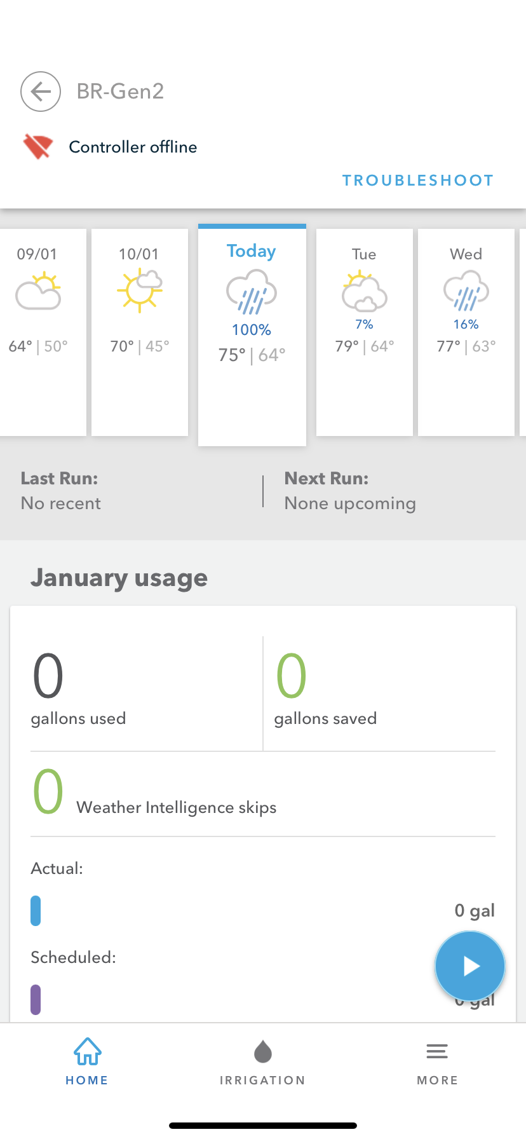Image resolution: width=526 pixels, height=1139 pixels.
Task: Select the 10/01 forecast card
Action: click(x=140, y=332)
